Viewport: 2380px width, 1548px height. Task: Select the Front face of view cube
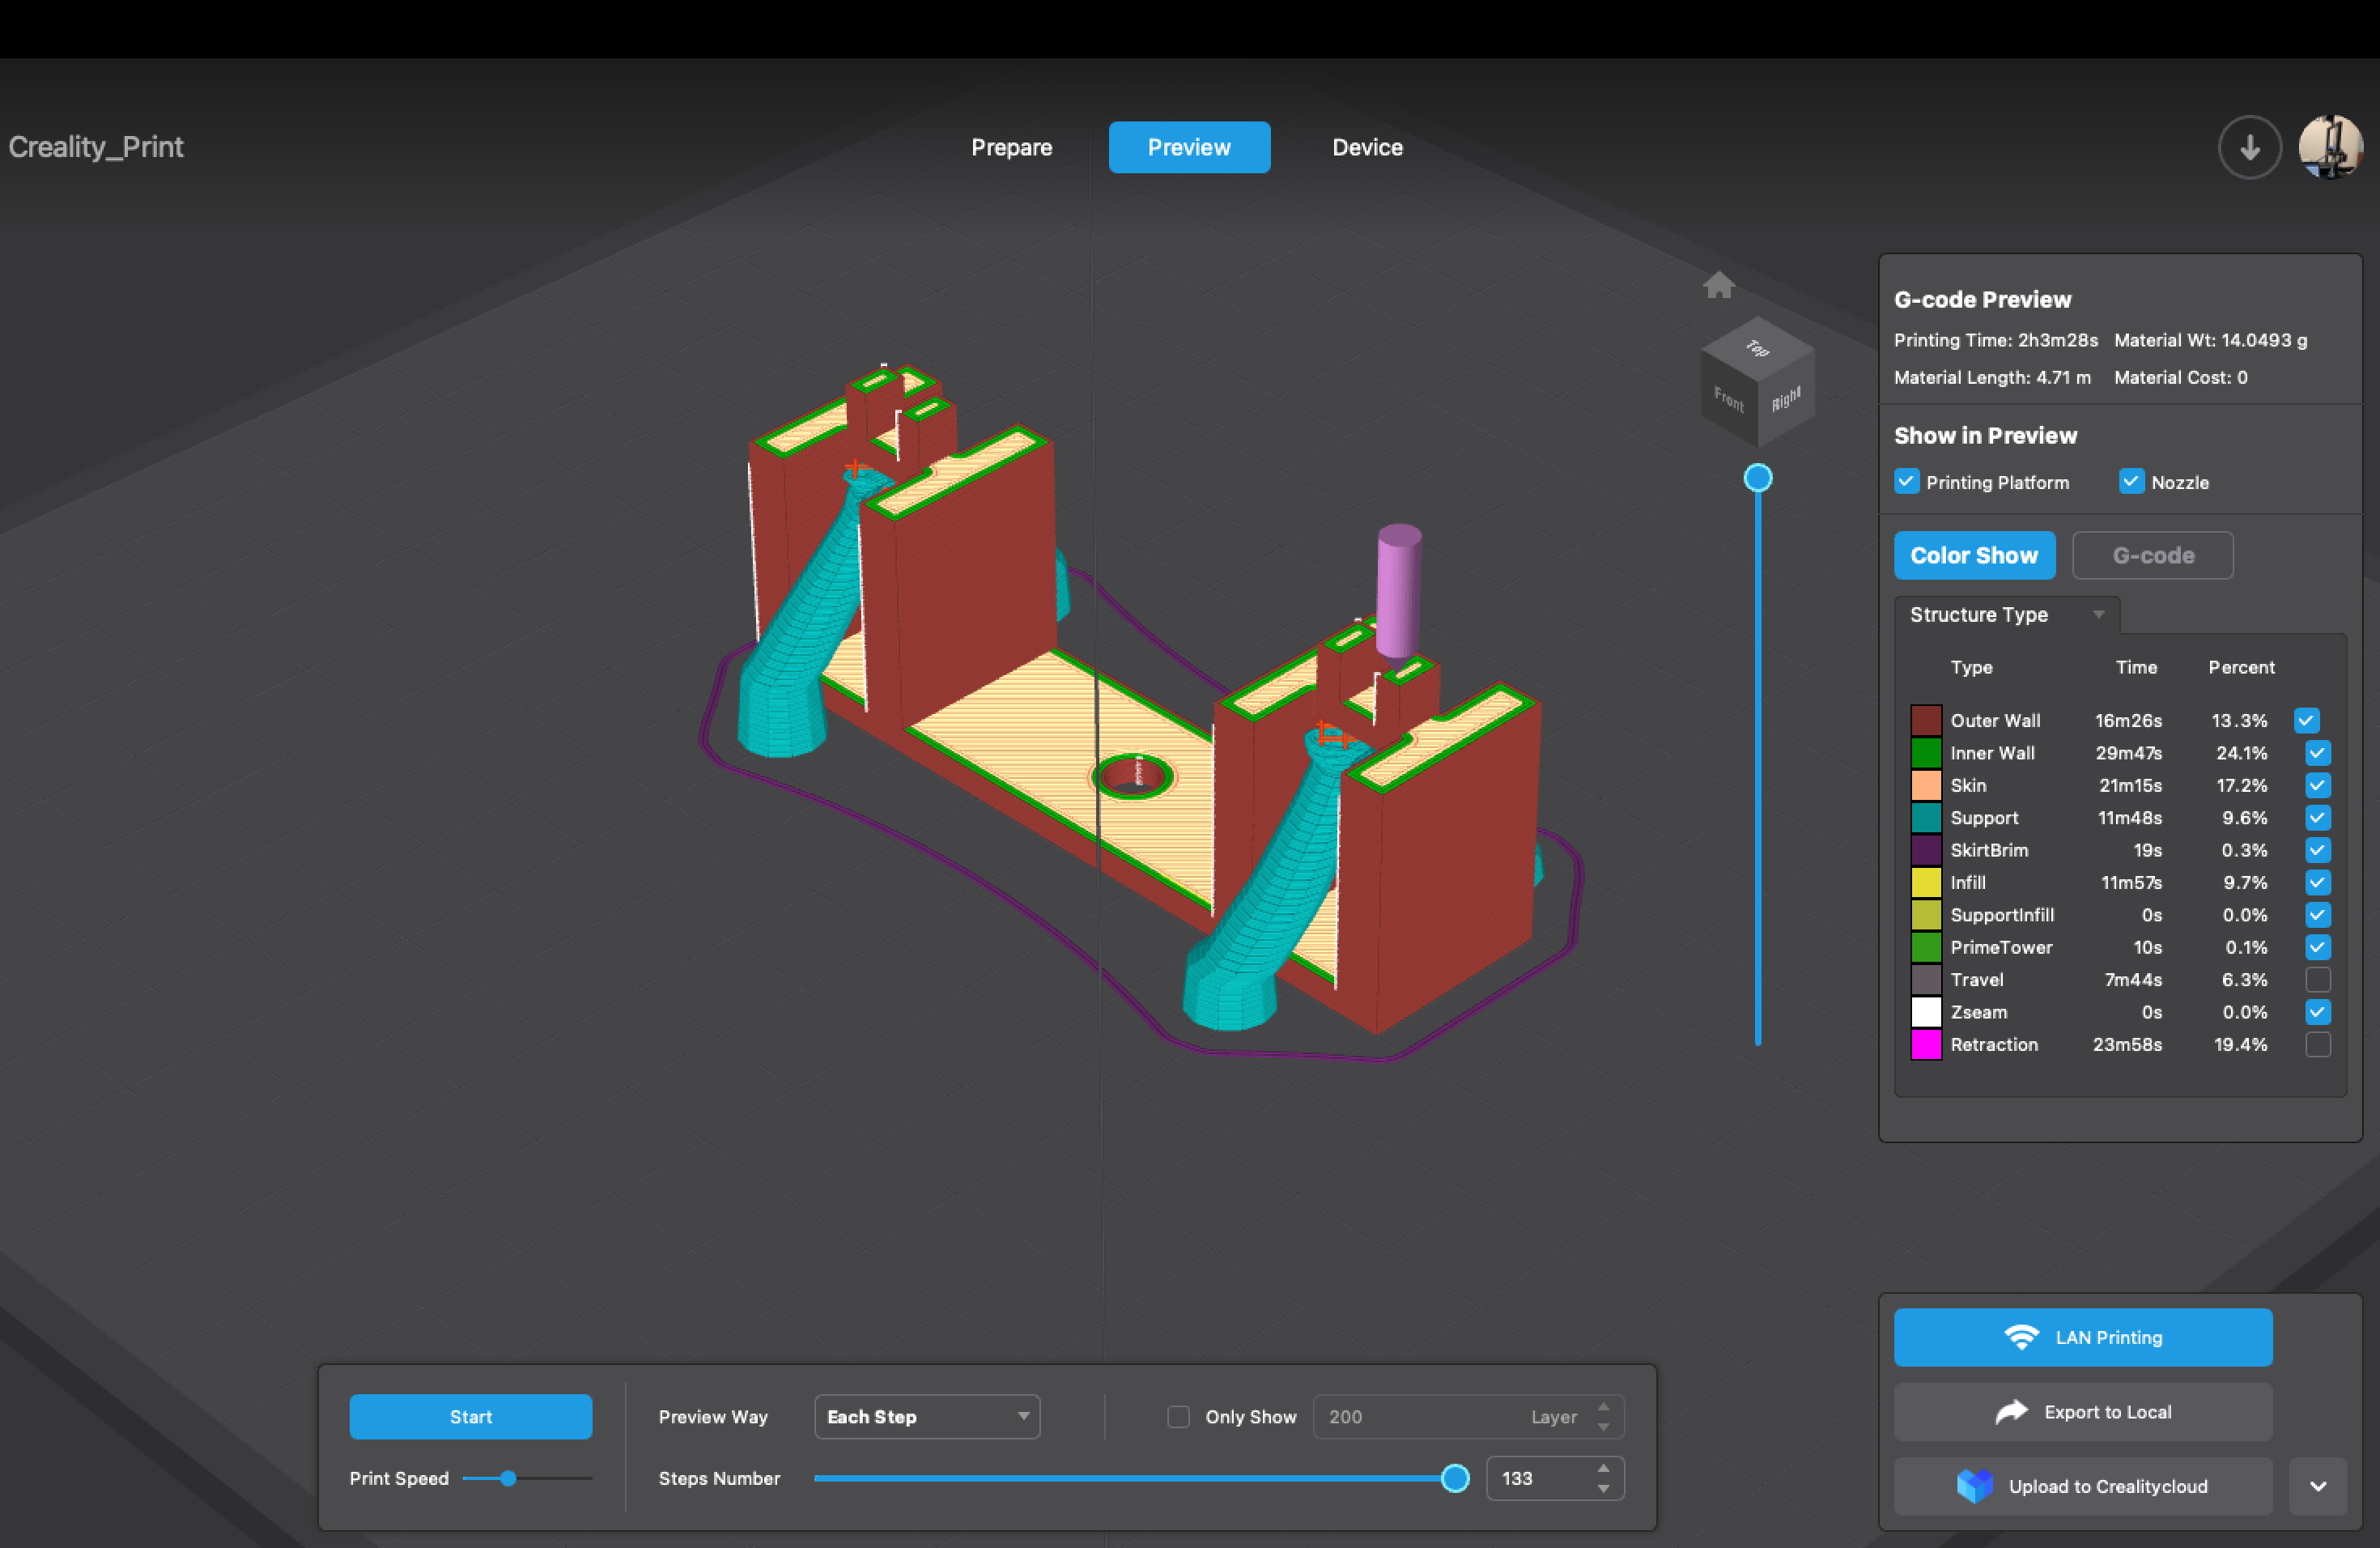pyautogui.click(x=1728, y=399)
